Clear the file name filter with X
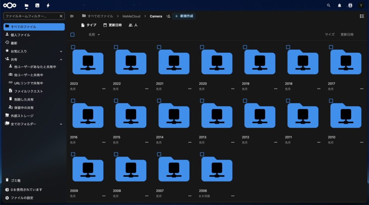The width and height of the screenshot is (369, 205). (x=61, y=16)
